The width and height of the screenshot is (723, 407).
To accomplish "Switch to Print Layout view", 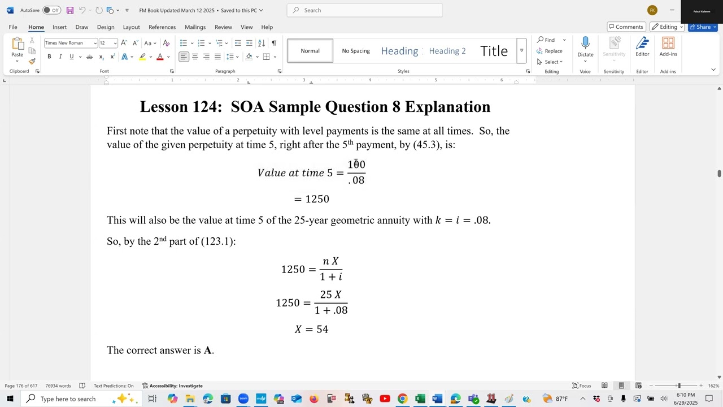I will point(621,386).
